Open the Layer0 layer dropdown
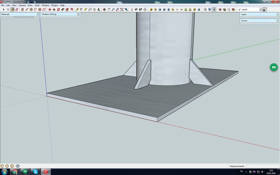The width and height of the screenshot is (280, 175). [x=260, y=10]
